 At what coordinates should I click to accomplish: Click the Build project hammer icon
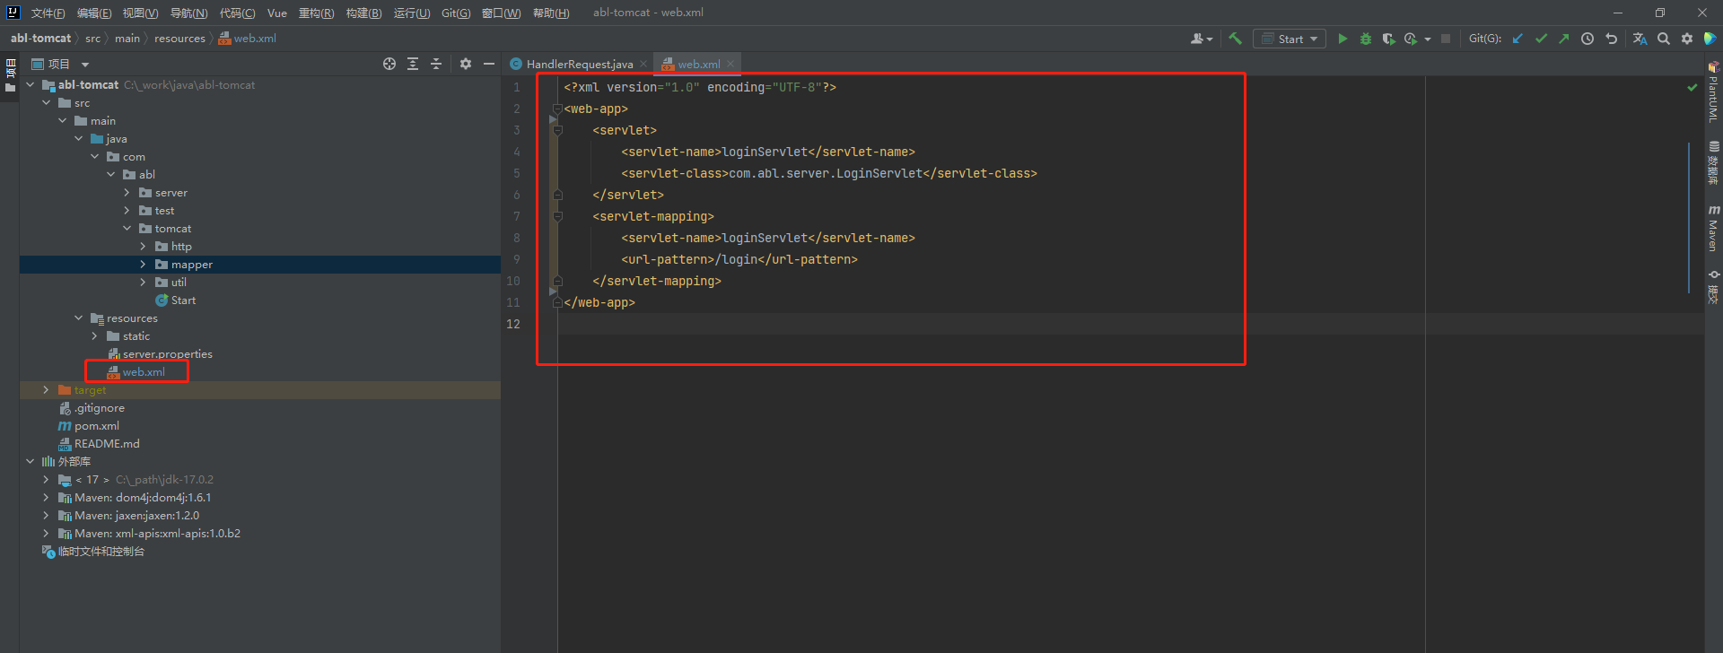coord(1236,39)
